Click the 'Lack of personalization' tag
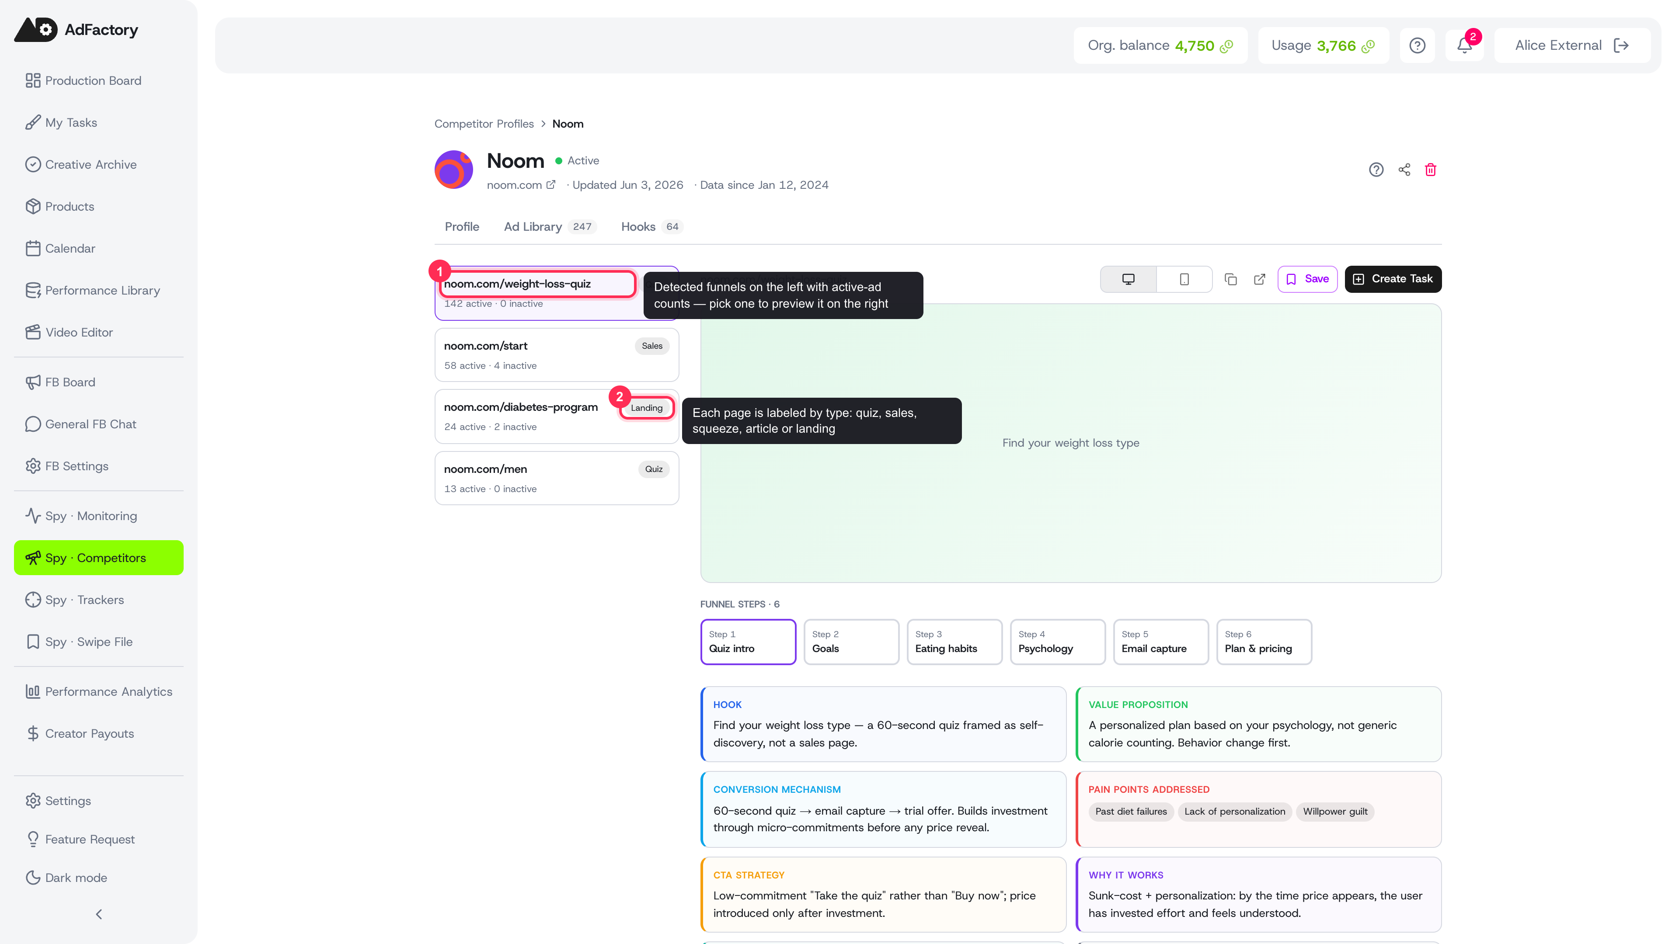1679x944 pixels. (1234, 812)
